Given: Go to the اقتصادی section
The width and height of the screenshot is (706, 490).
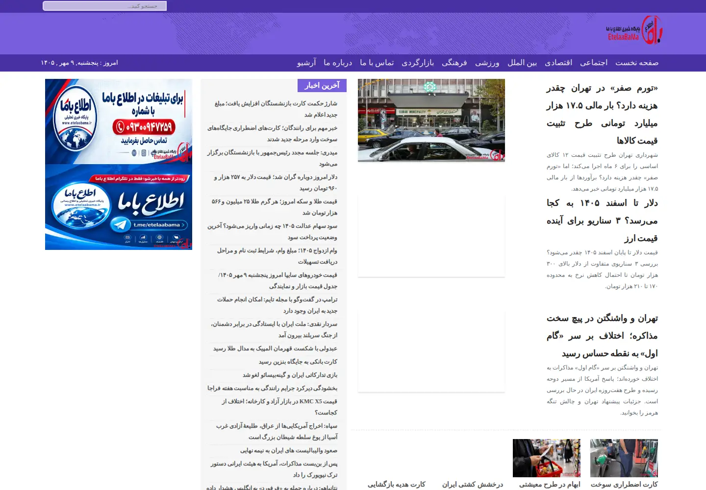Looking at the screenshot, I should (x=558, y=63).
